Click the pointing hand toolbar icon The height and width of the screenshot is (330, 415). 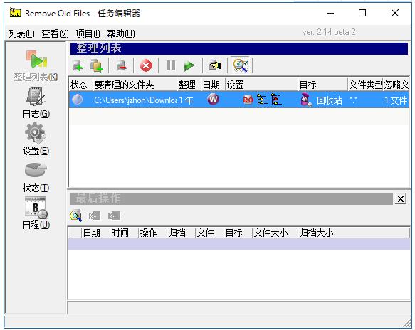coord(215,65)
